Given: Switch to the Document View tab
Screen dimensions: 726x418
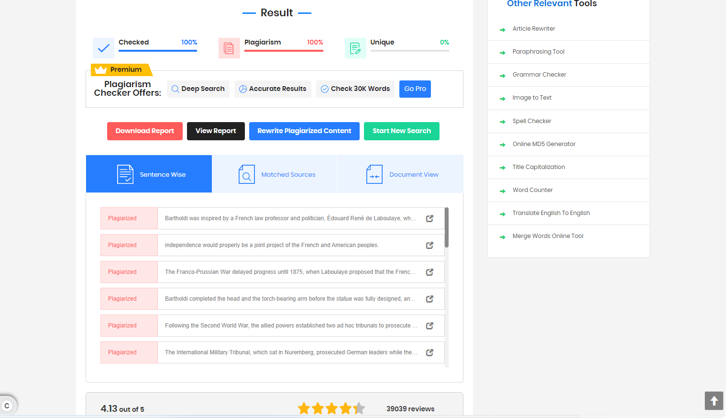Looking at the screenshot, I should pos(400,174).
